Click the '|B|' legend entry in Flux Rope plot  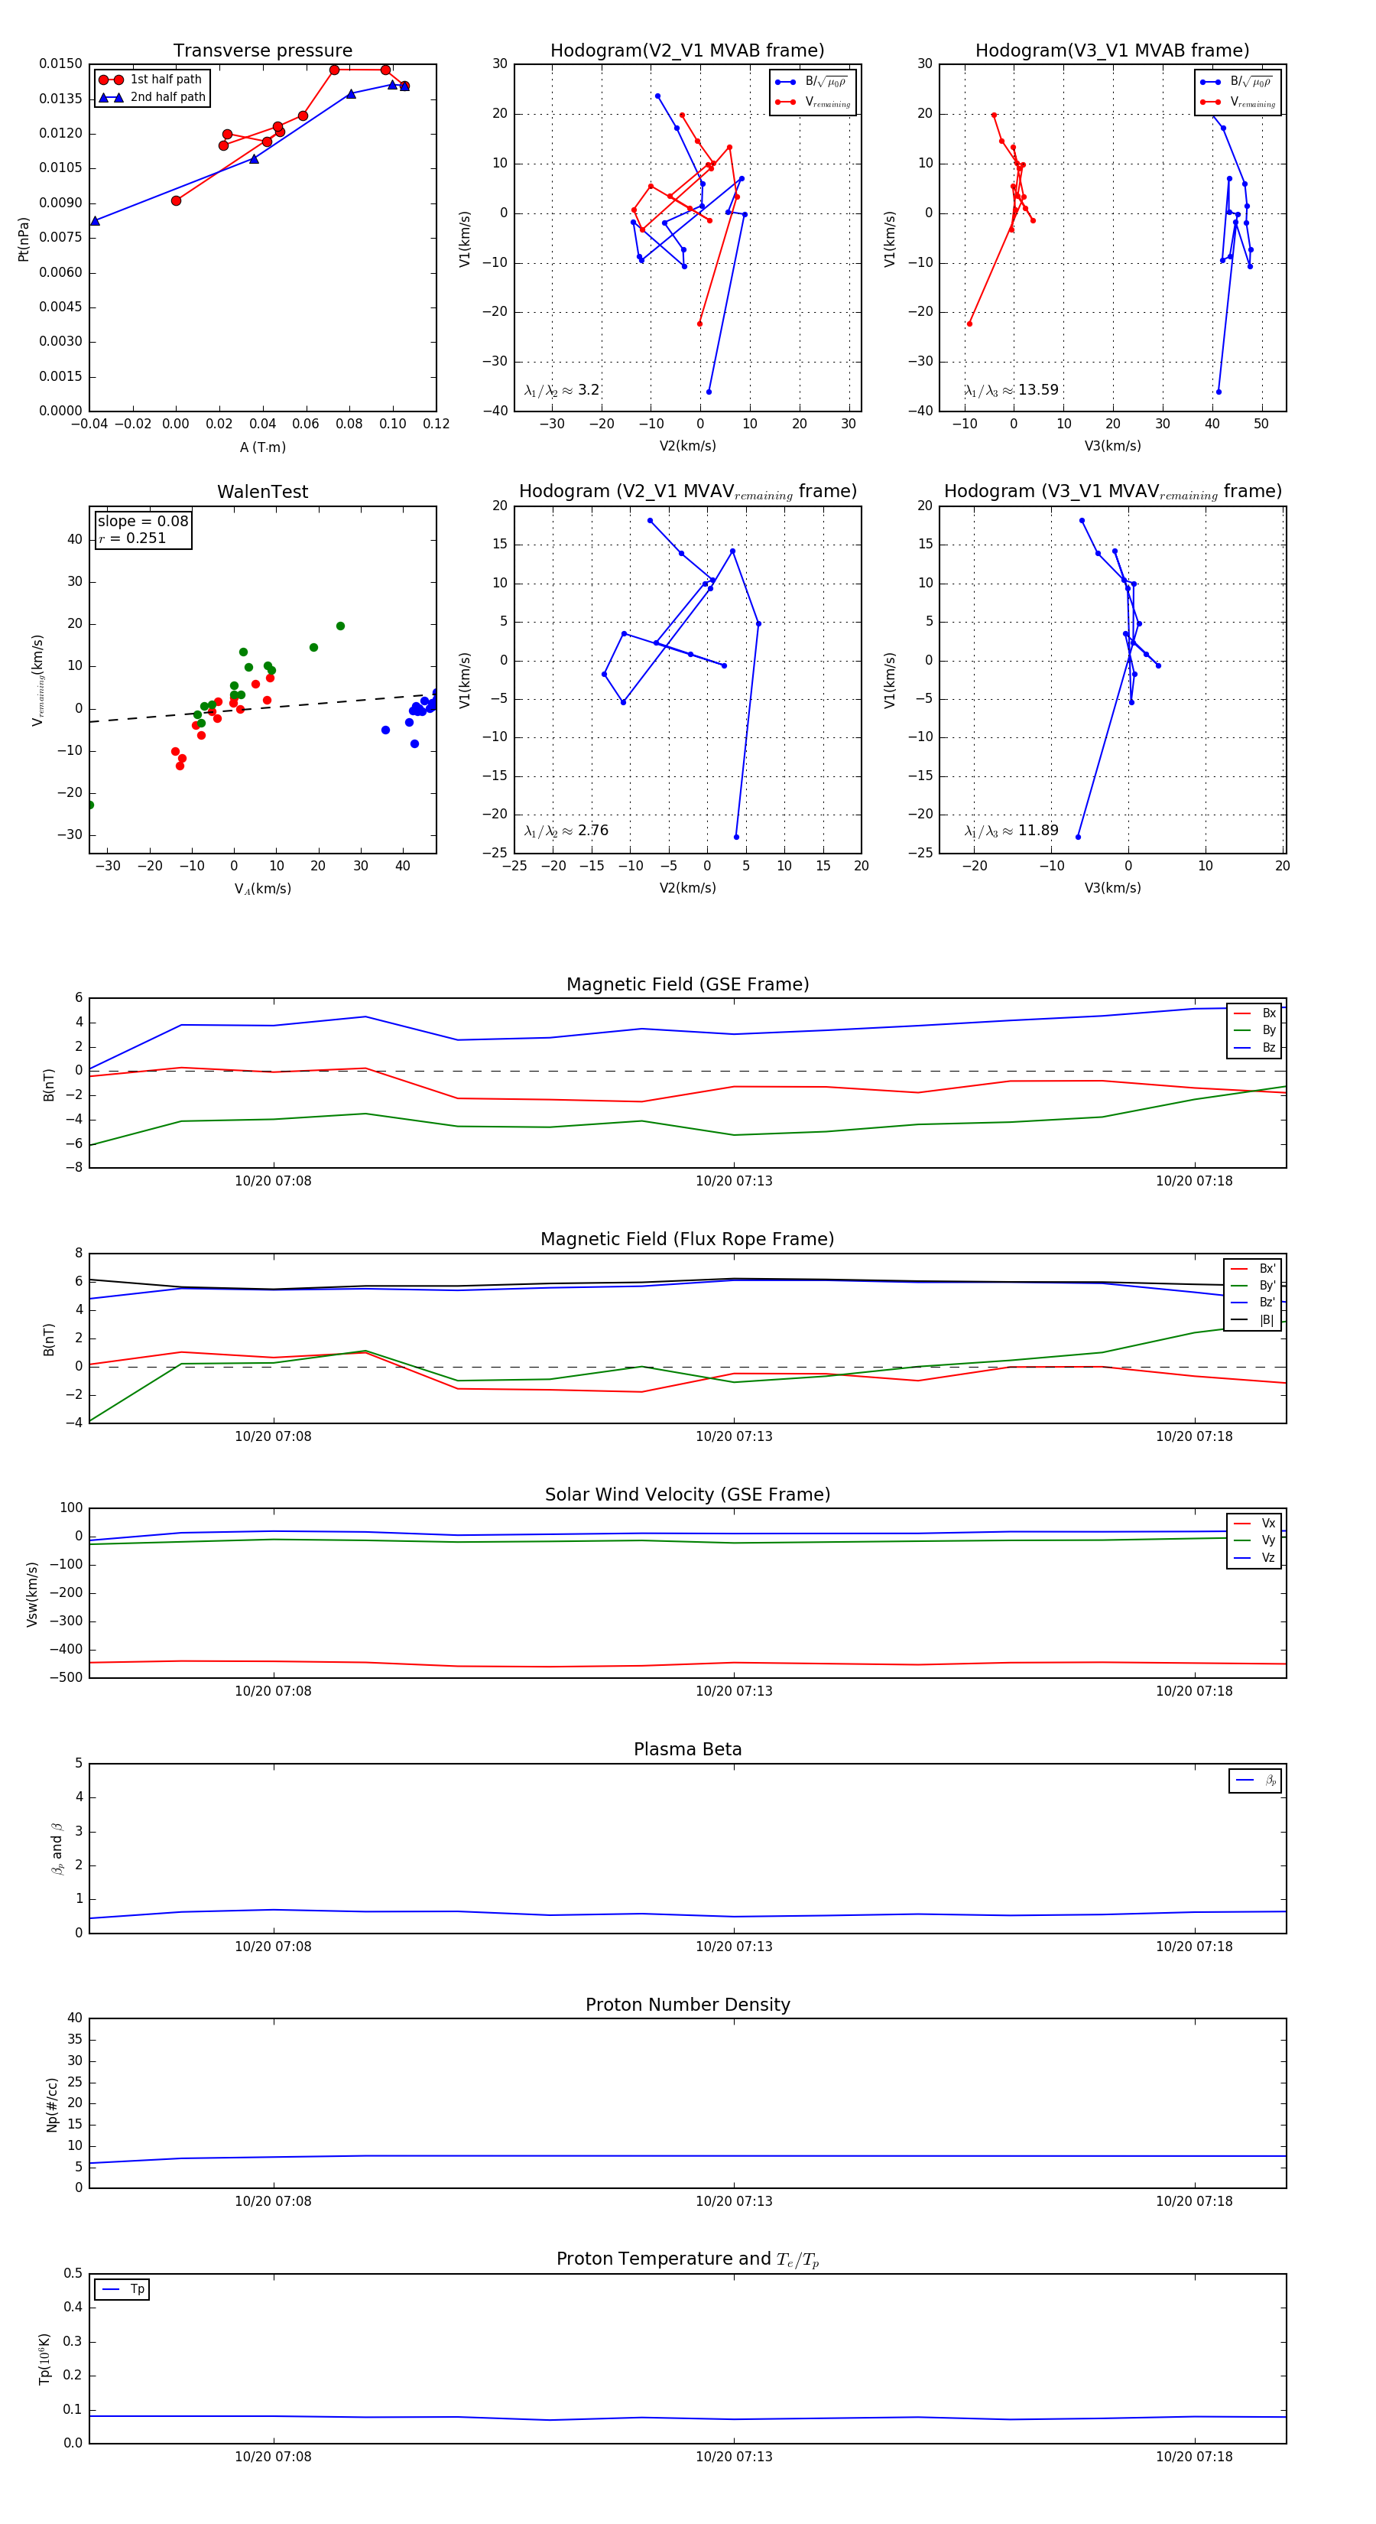coord(1253,1320)
